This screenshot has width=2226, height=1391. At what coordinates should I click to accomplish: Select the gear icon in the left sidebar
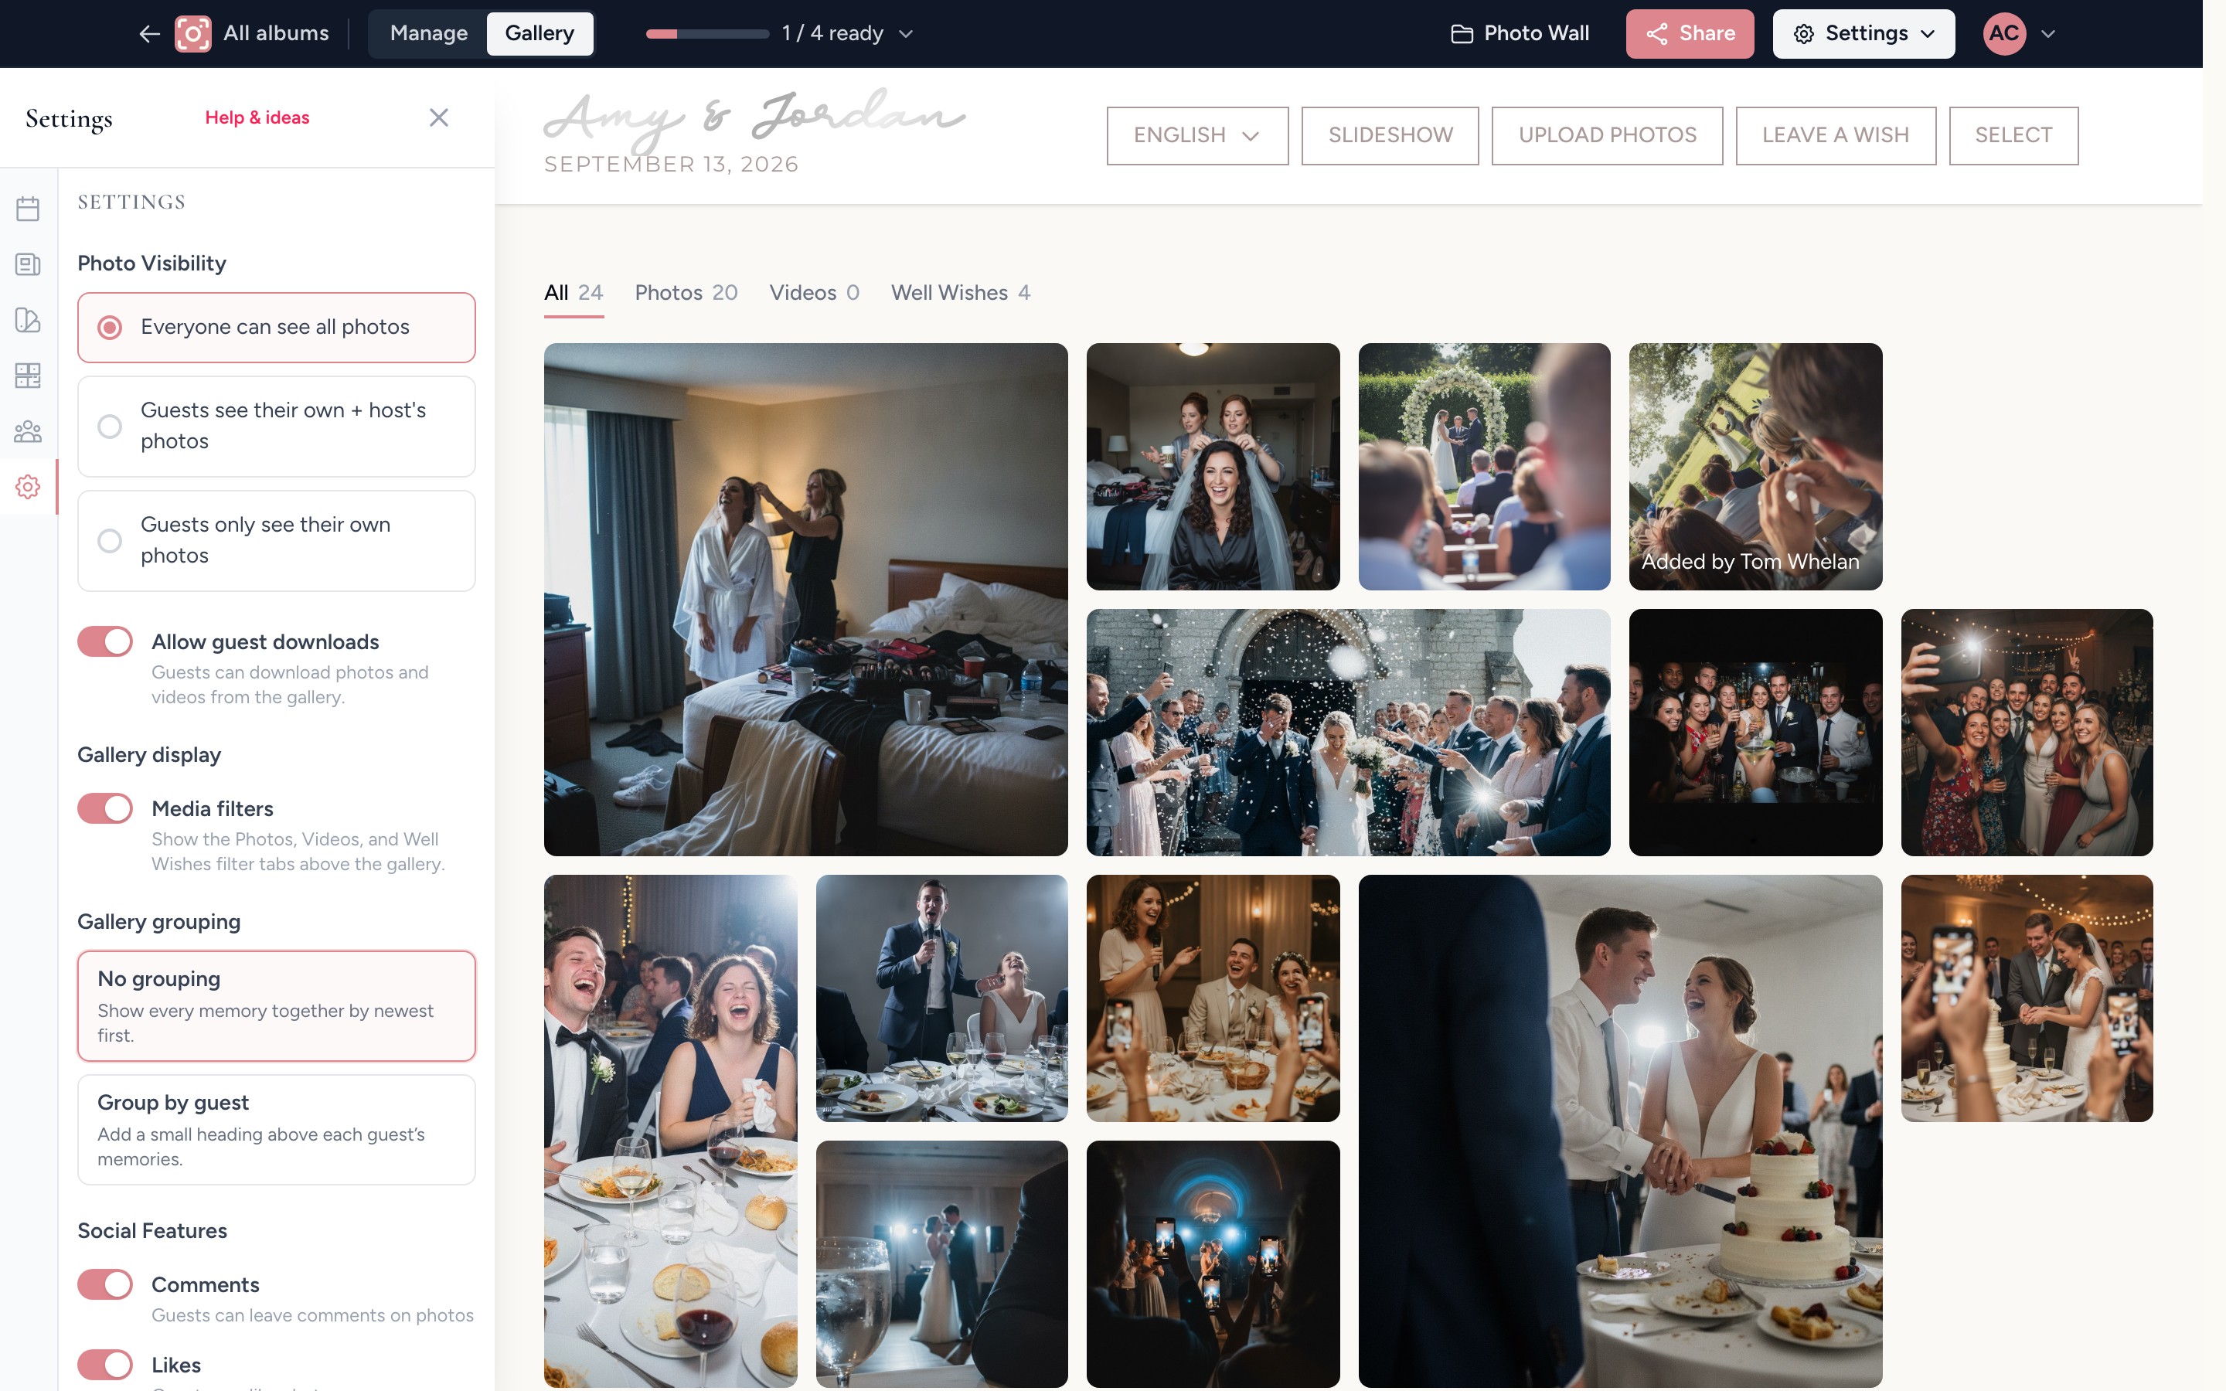(28, 487)
